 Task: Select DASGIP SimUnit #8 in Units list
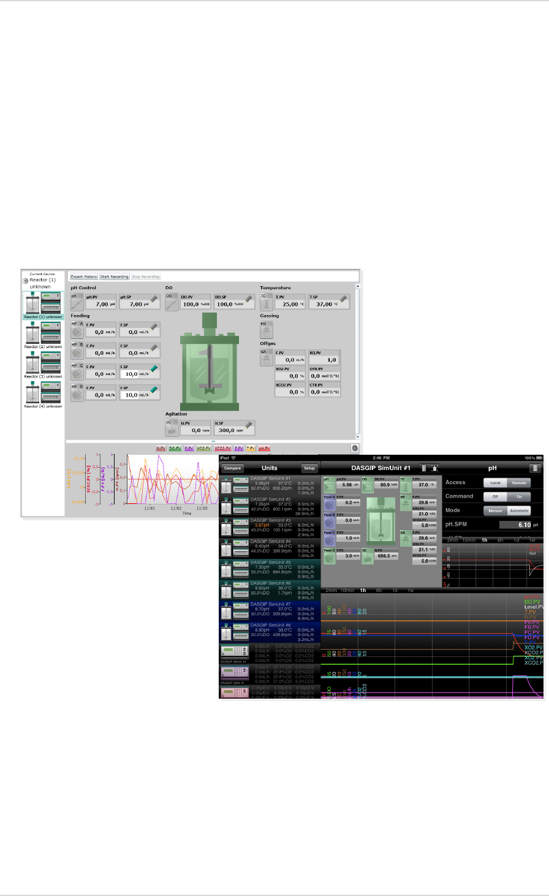(x=270, y=632)
